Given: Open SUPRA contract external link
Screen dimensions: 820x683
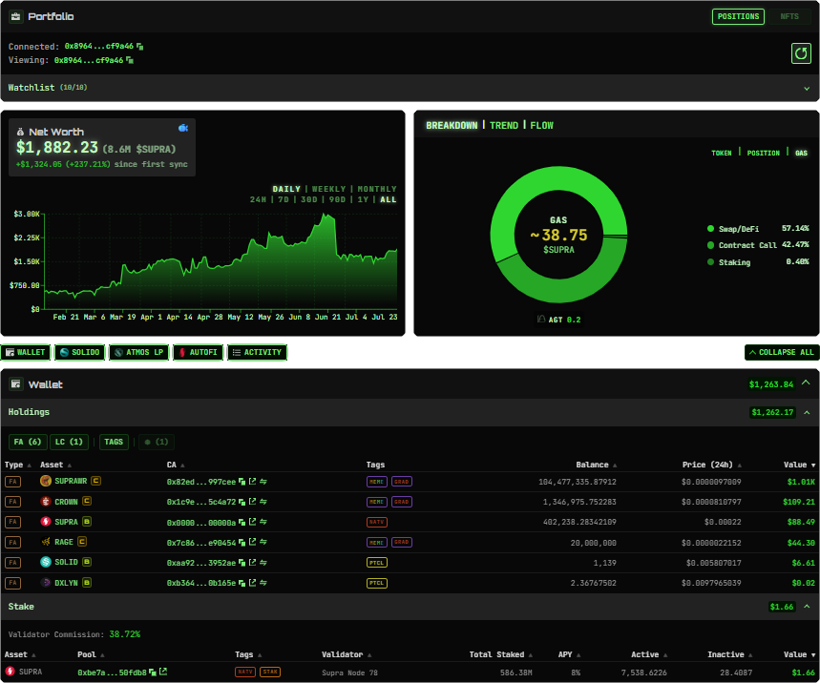Looking at the screenshot, I should [253, 522].
